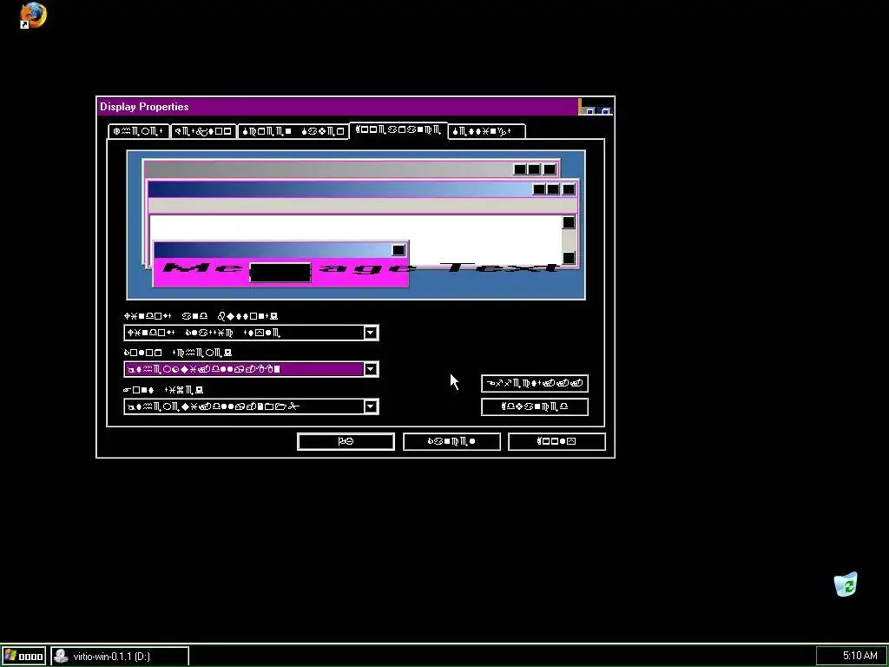Screen dimensions: 889x667
Task: Open the Start menu button
Action: point(23,657)
